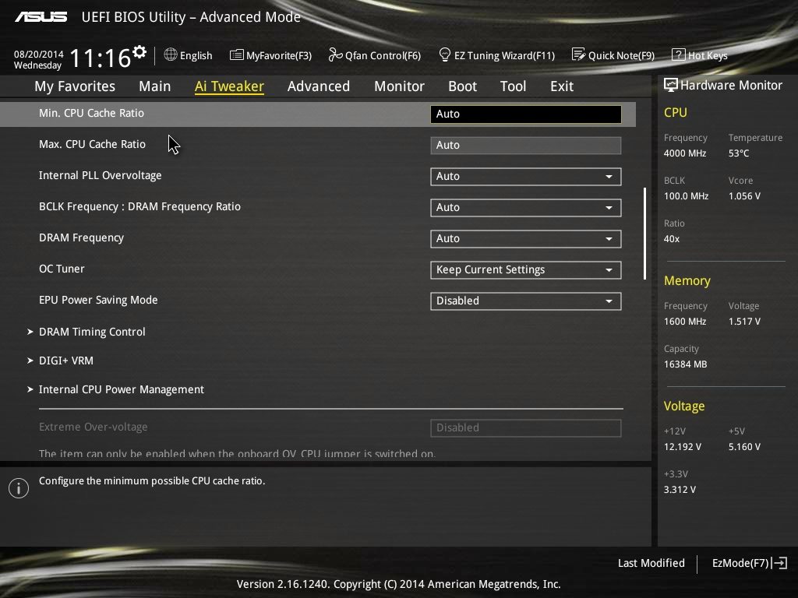Screen dimensions: 798x598
Task: Select Min. CPU Cache Ratio label
Action: coord(92,114)
